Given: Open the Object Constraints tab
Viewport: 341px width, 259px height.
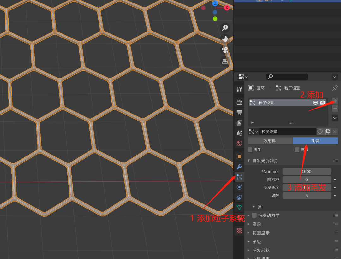Looking at the screenshot, I should 239,197.
